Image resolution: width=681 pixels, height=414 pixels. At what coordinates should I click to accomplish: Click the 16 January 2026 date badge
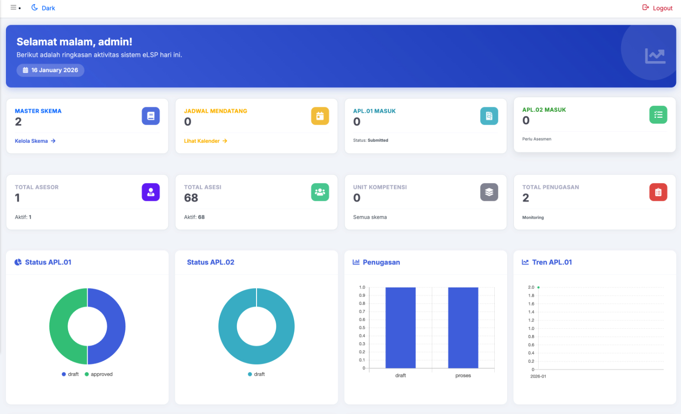[x=51, y=70]
